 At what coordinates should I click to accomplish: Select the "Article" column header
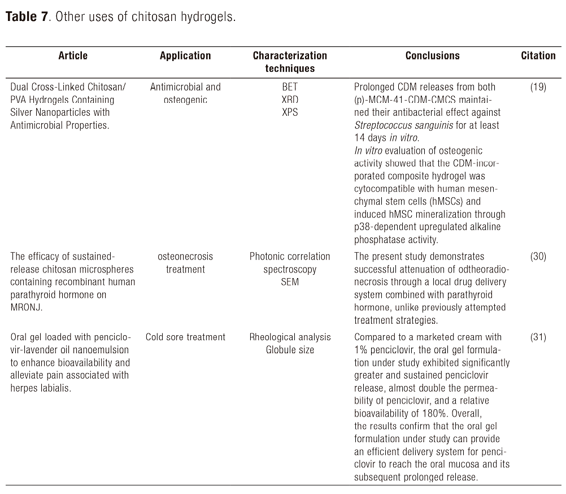pos(73,55)
